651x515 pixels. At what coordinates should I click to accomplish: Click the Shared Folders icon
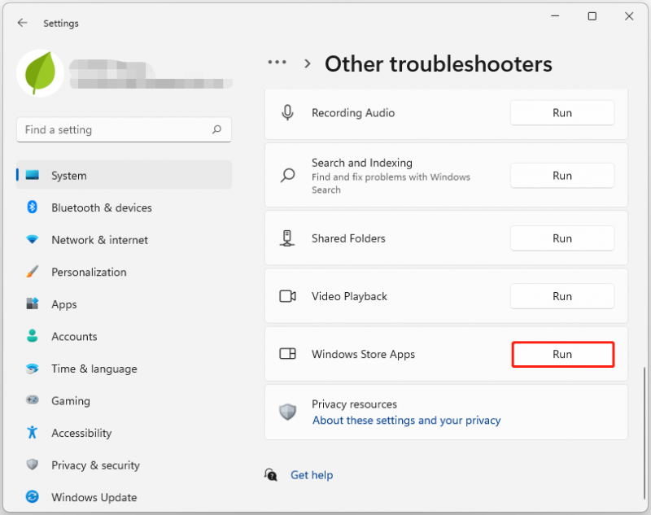pos(287,238)
